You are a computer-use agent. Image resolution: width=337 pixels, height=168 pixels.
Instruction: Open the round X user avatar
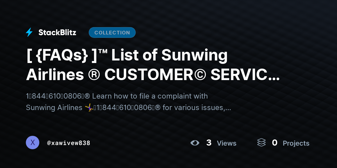[33, 143]
